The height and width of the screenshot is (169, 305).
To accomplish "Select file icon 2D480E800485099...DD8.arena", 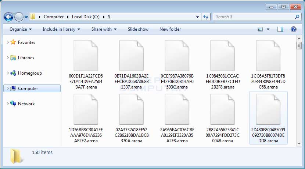I will click(x=268, y=109).
